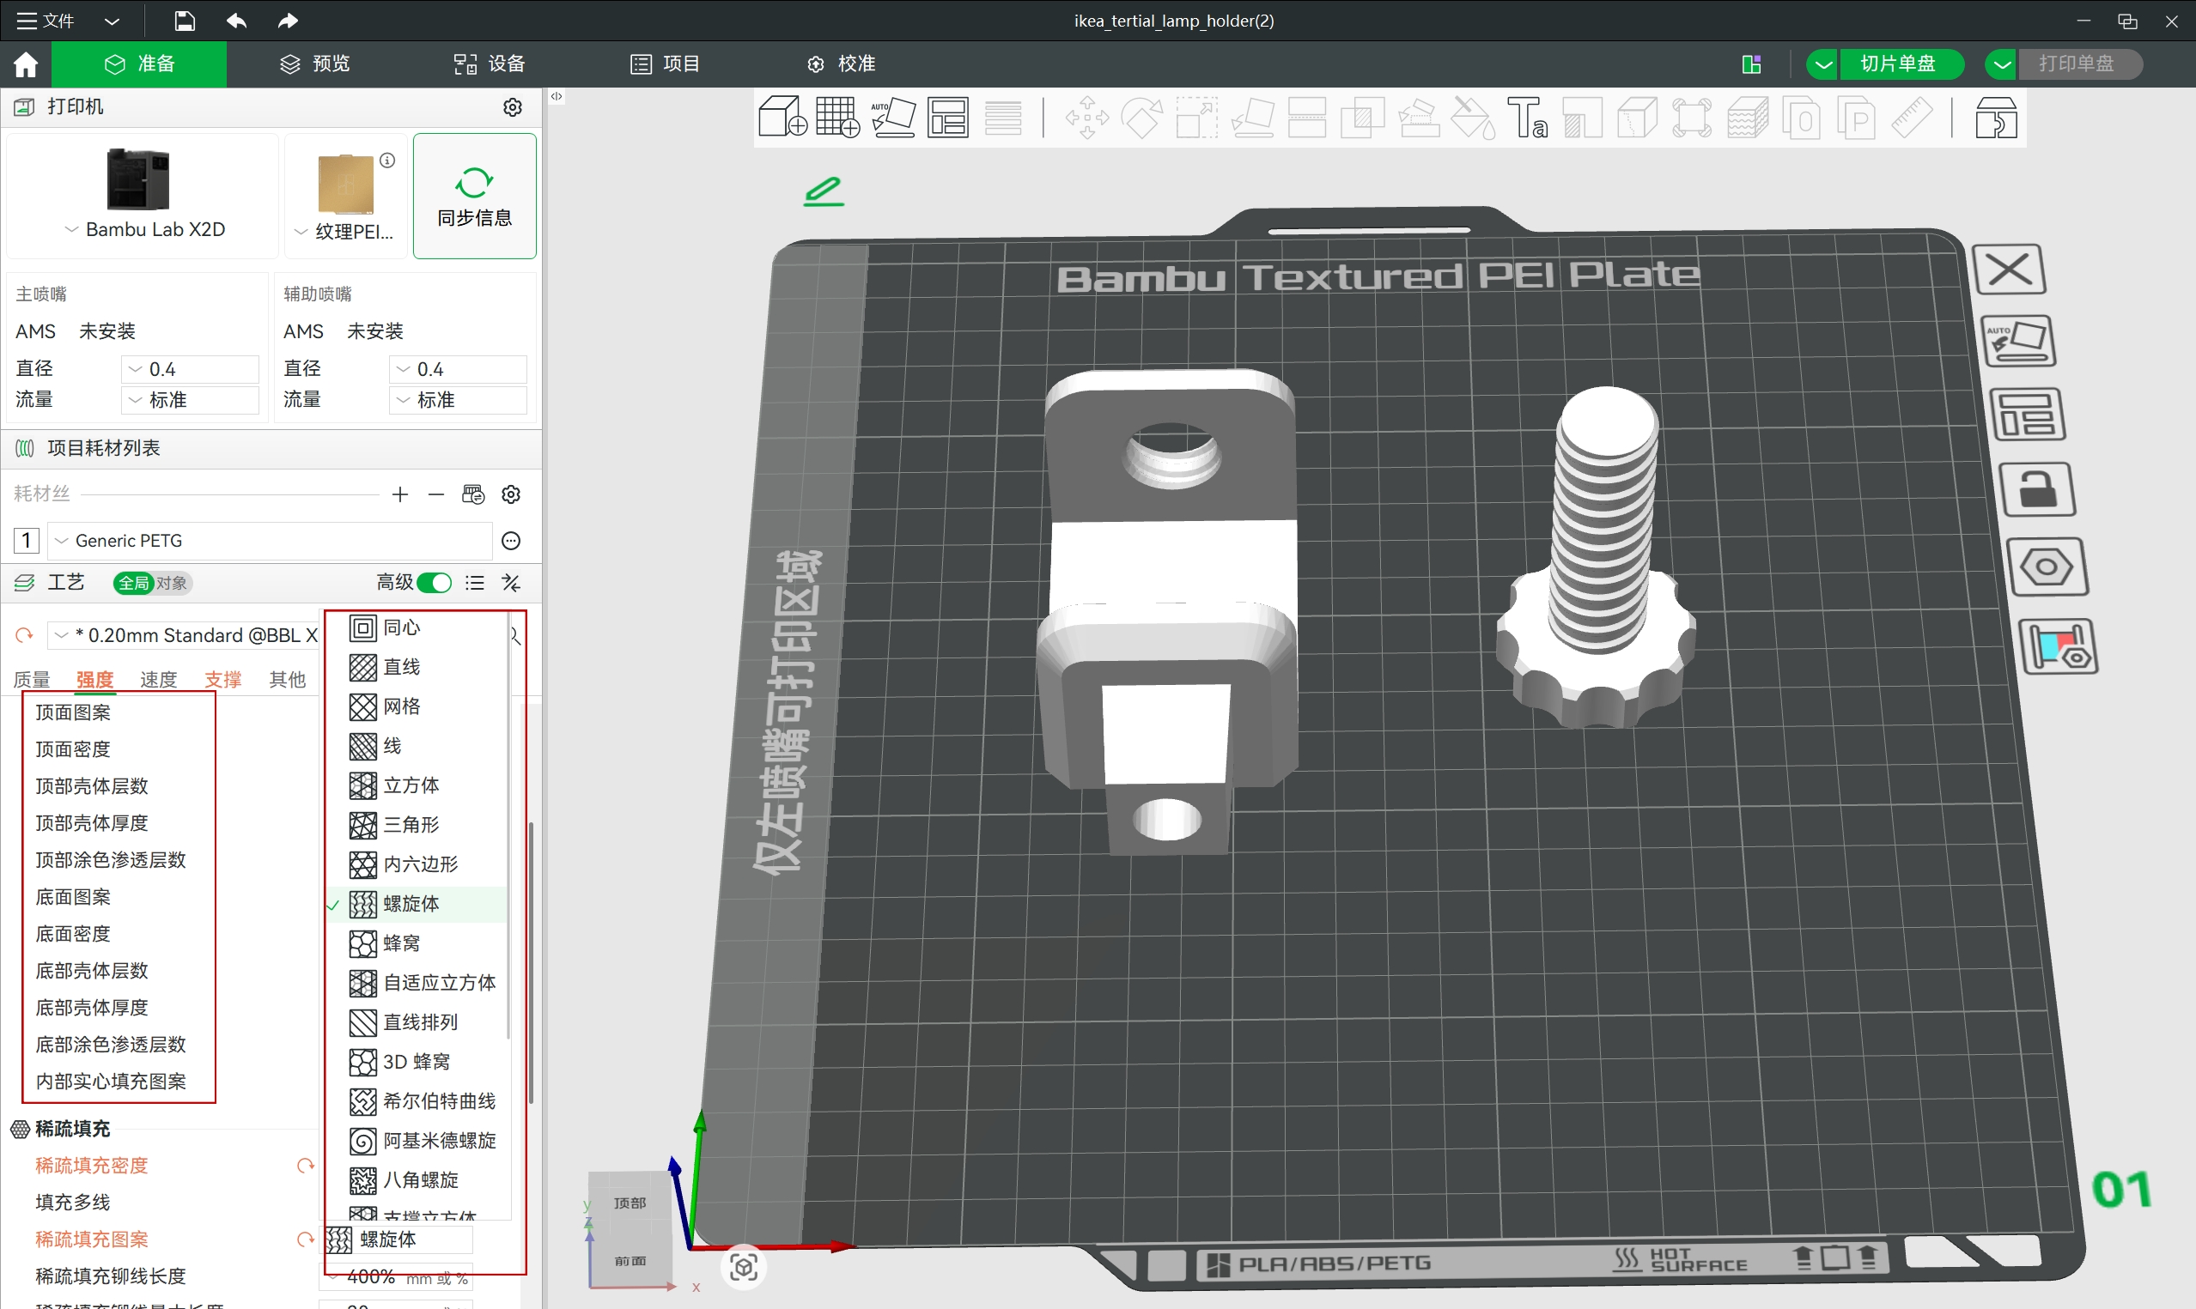This screenshot has width=2196, height=1309.
Task: Switch process scope to 对象
Action: click(172, 583)
